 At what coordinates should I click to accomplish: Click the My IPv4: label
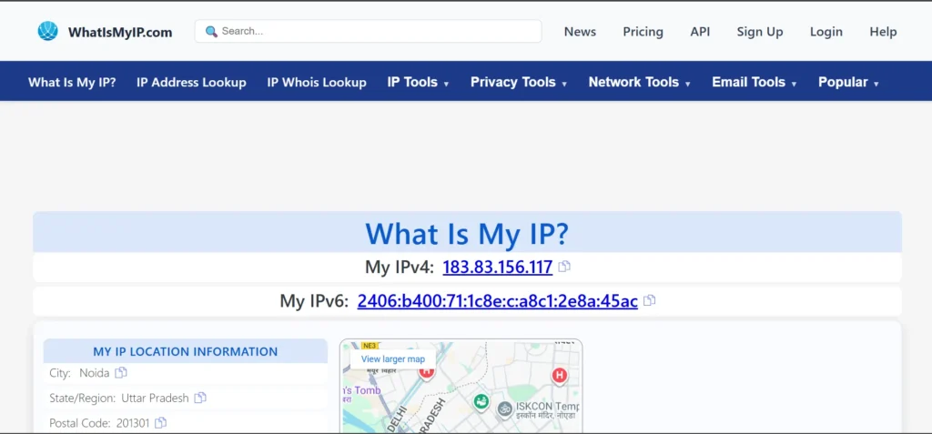point(400,267)
